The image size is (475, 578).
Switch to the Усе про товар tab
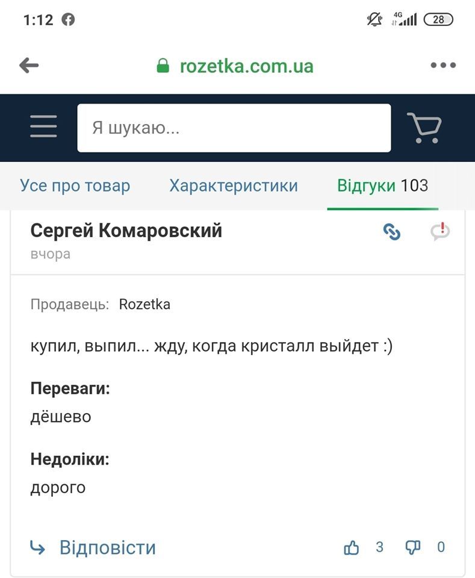coord(75,185)
